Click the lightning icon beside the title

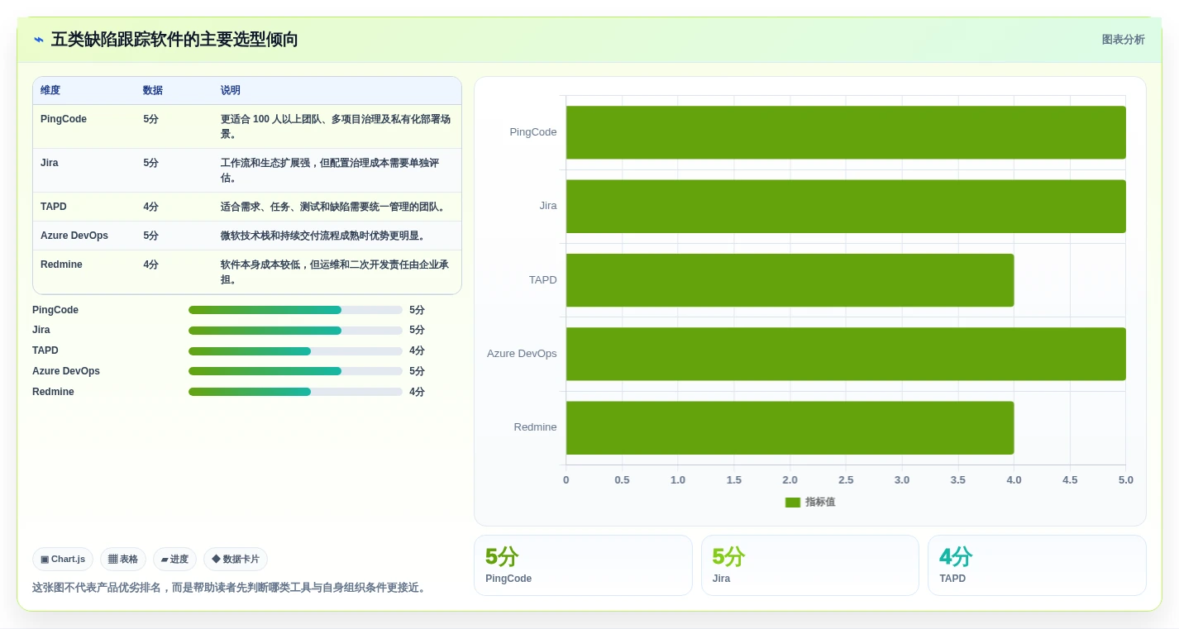tap(39, 40)
